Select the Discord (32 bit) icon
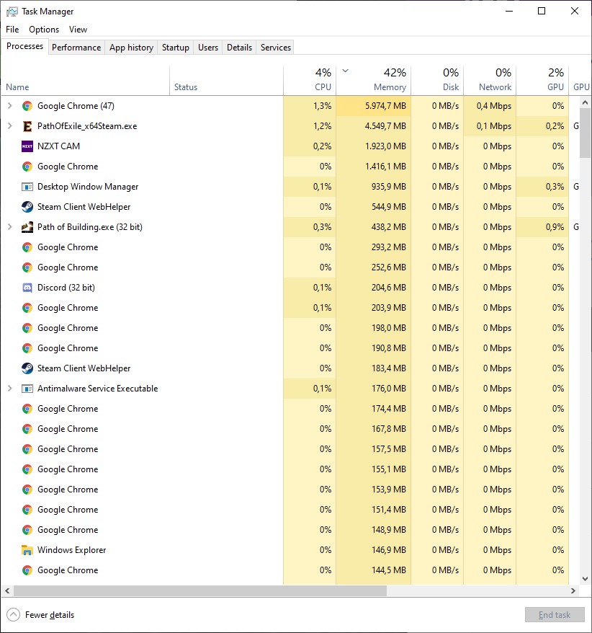592x633 pixels. point(27,288)
